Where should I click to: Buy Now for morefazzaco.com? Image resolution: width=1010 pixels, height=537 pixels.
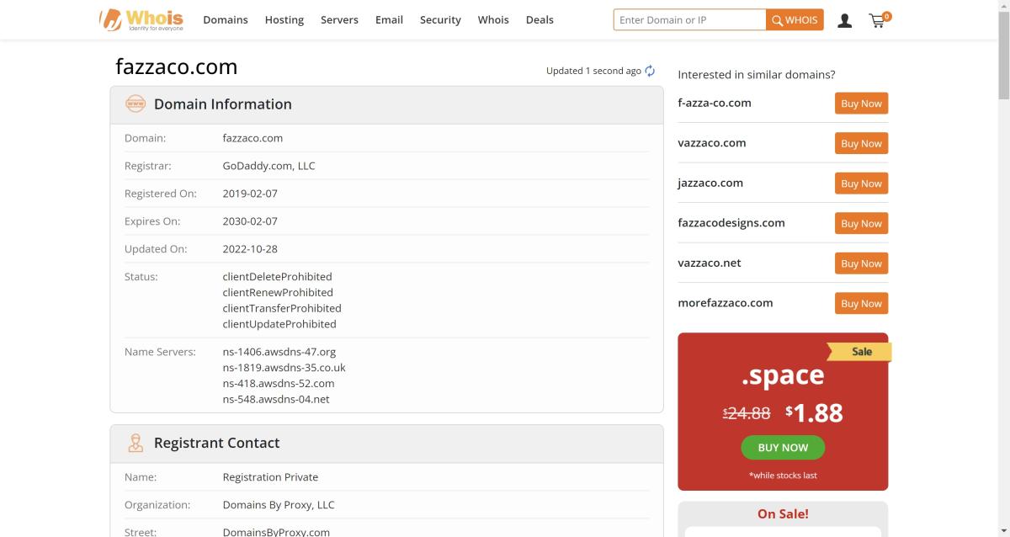[861, 304]
